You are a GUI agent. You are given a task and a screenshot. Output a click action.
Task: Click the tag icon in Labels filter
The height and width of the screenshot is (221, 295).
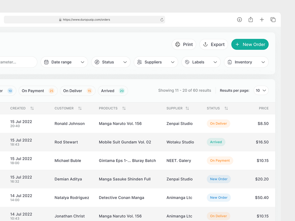(x=187, y=62)
